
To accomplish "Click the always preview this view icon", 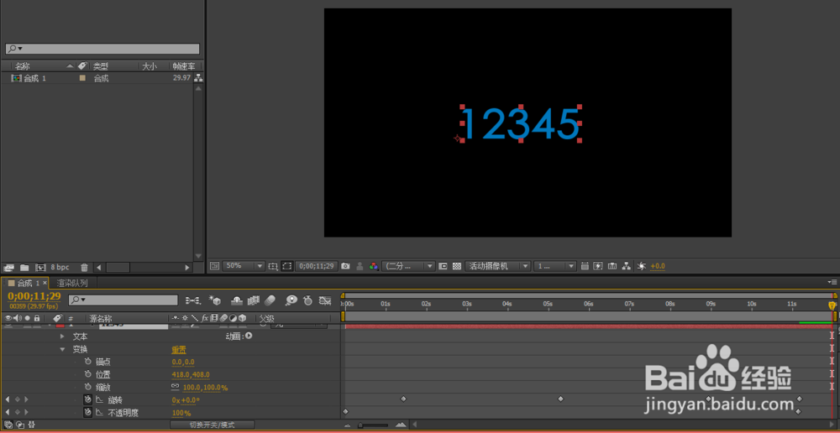I will tap(215, 266).
